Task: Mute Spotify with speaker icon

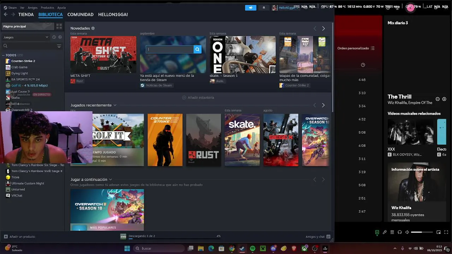Action: click(407, 232)
